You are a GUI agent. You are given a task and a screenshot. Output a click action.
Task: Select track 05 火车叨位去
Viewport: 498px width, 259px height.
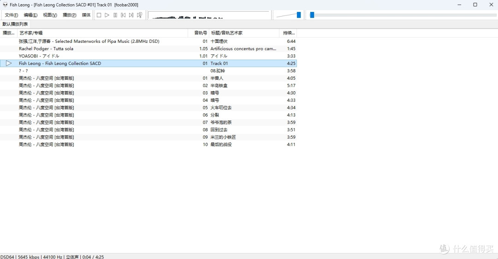point(148,107)
